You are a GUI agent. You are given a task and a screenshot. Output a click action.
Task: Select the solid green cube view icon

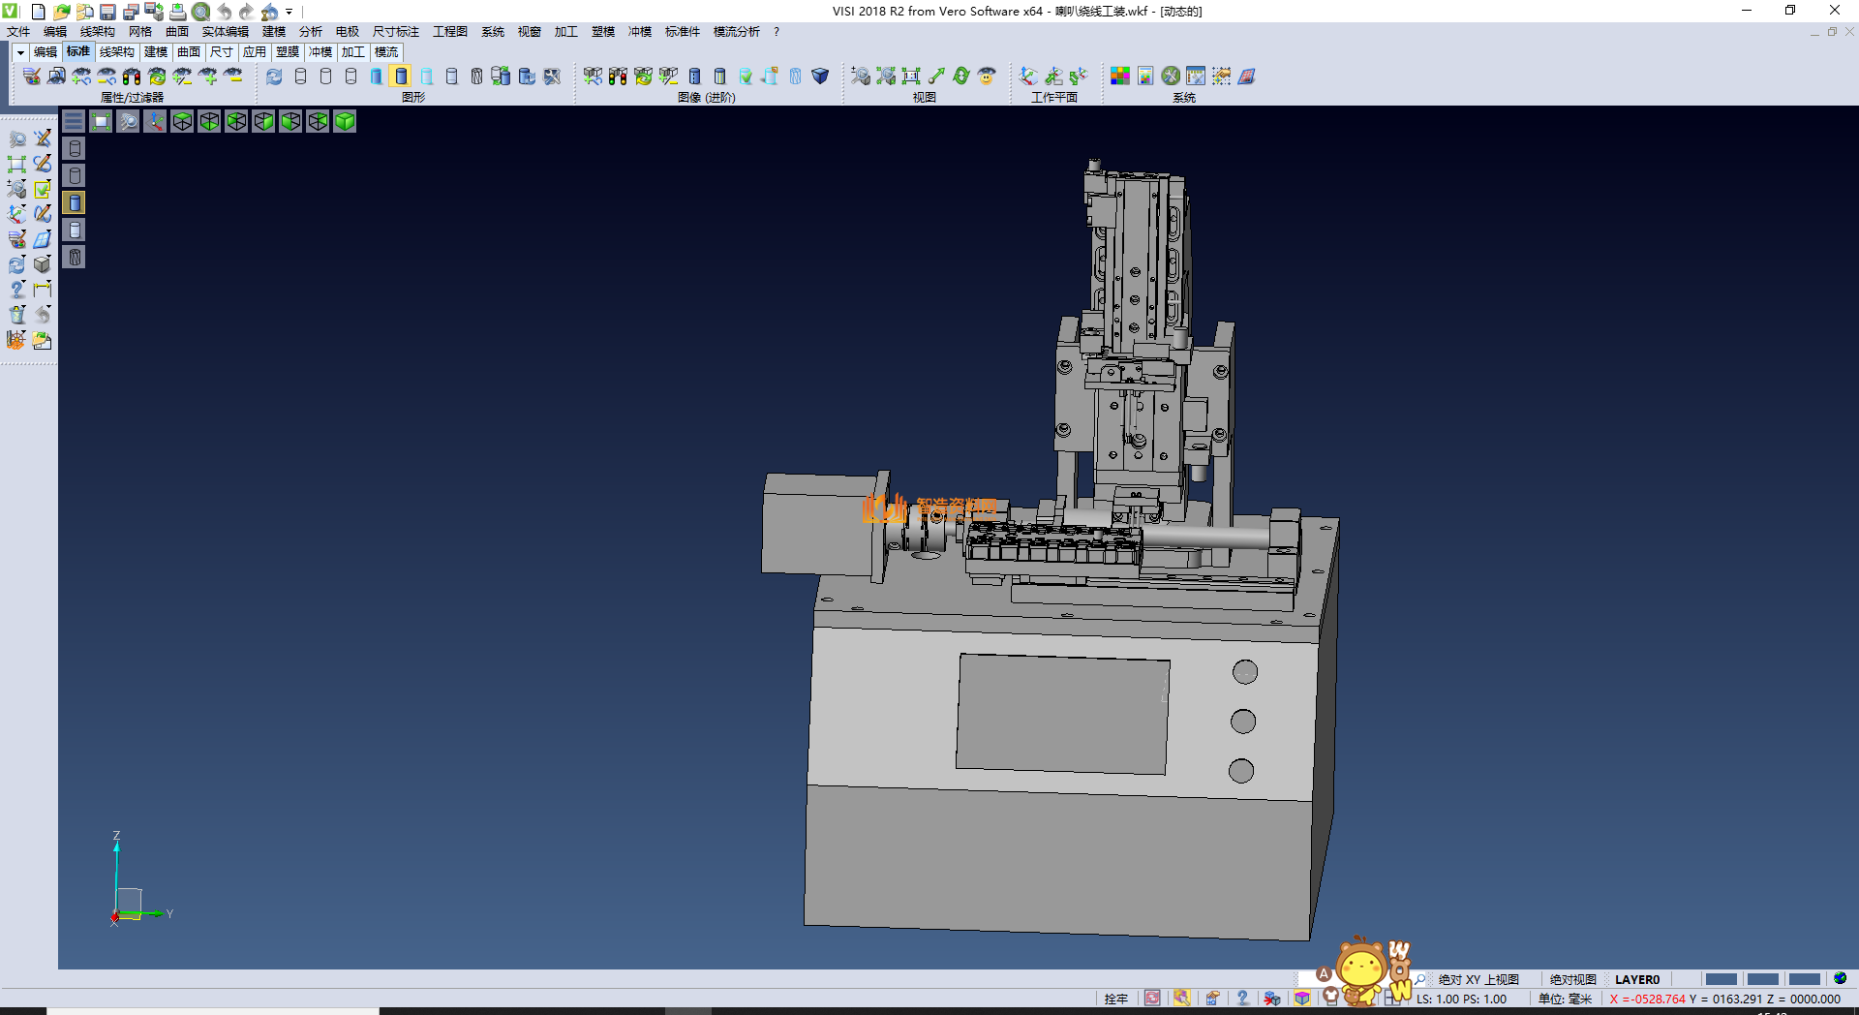pyautogui.click(x=345, y=121)
